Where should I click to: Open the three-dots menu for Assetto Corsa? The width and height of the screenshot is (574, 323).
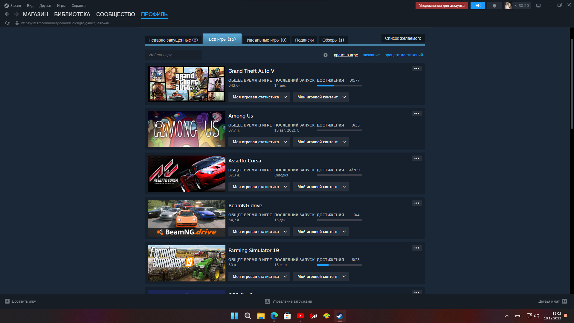pos(417,158)
